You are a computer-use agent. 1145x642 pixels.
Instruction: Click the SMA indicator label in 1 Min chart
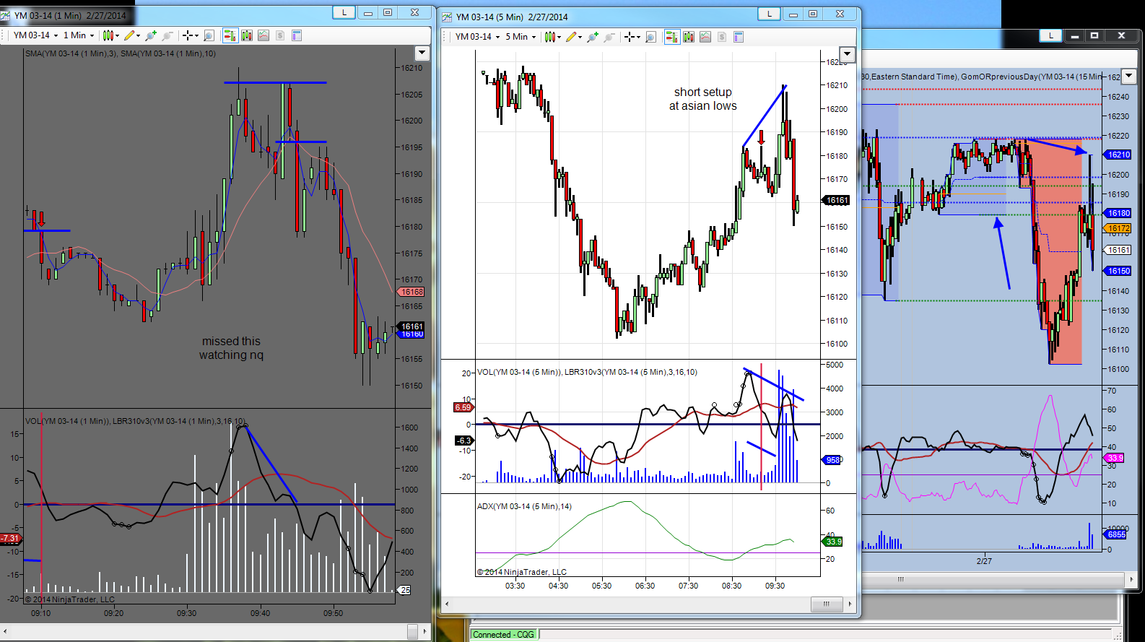(x=121, y=53)
